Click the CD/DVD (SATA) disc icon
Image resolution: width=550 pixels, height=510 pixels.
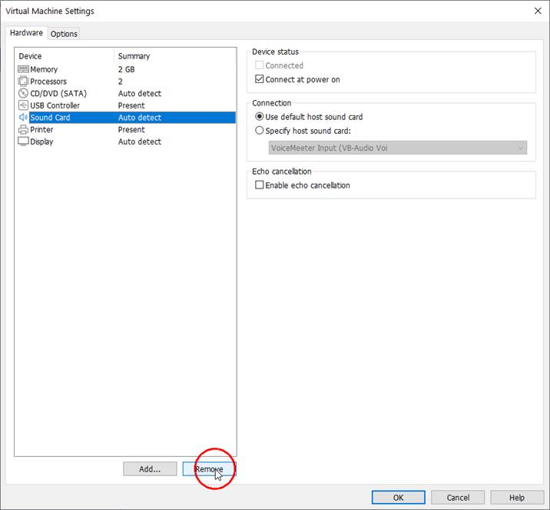(23, 93)
